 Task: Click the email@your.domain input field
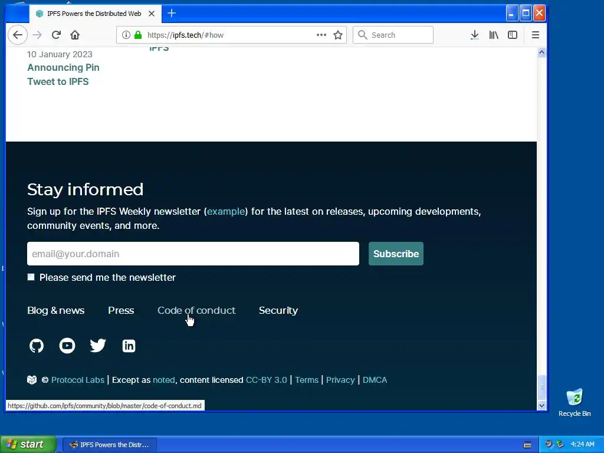click(193, 254)
